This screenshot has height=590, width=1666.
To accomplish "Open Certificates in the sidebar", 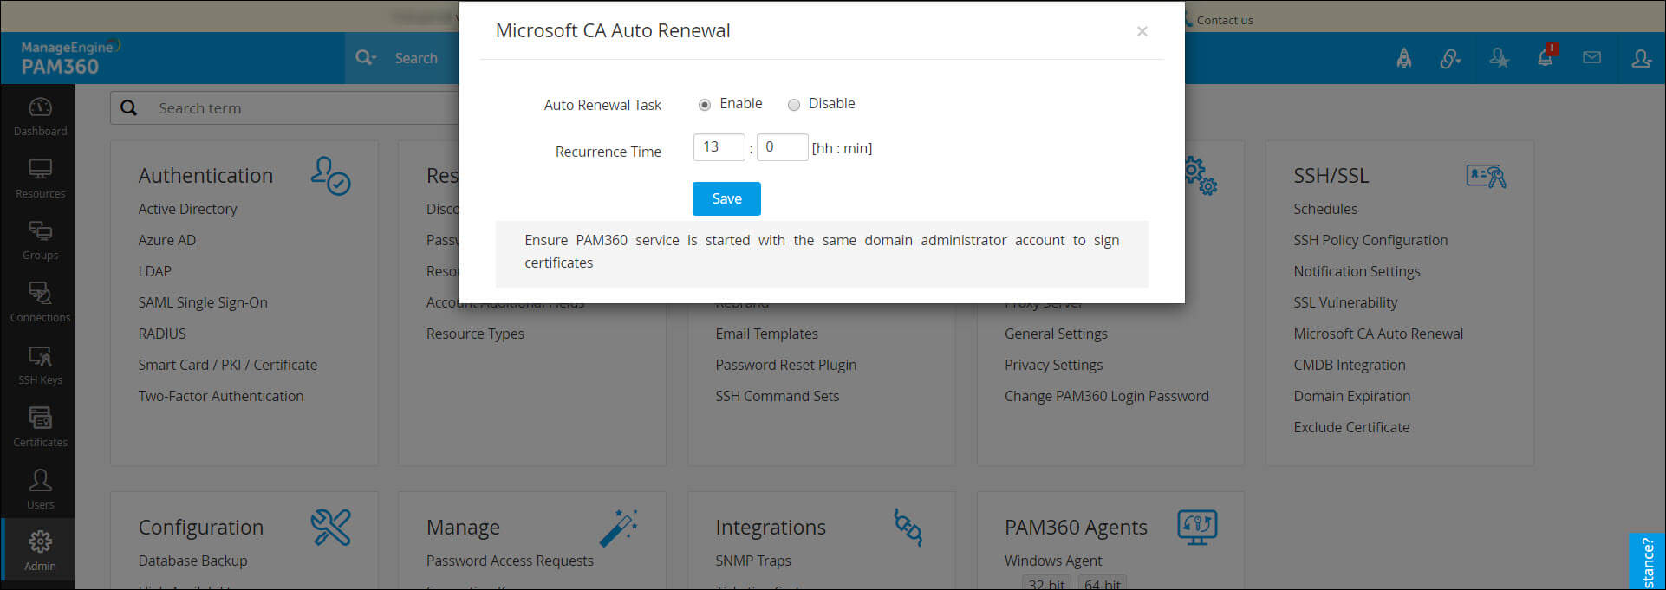I will (x=40, y=427).
